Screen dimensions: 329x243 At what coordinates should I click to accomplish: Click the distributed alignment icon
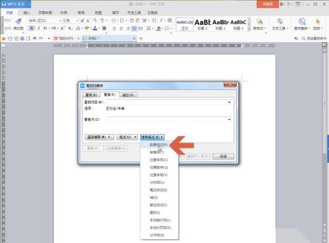[141, 28]
